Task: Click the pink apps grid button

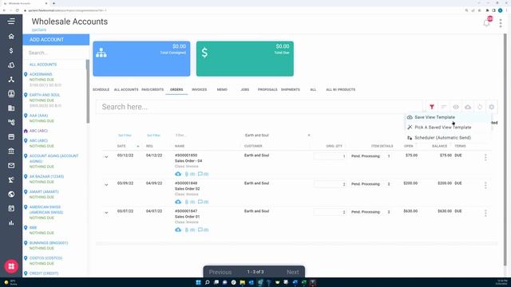Action: pyautogui.click(x=11, y=266)
